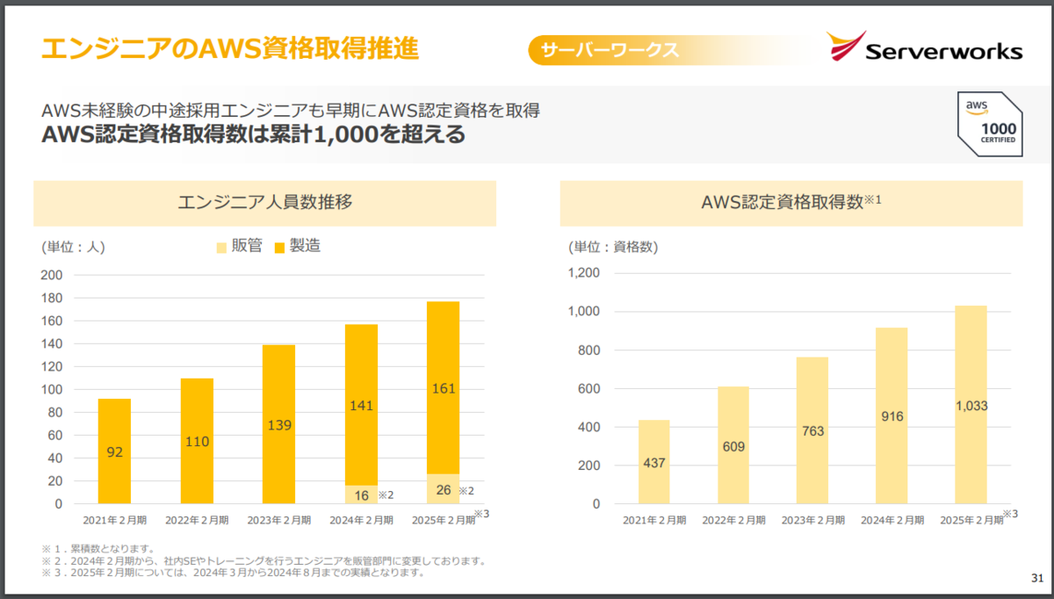Viewport: 1054px width, 599px height.
Task: Click 2021年2月期 under the engineer chart
Action: coord(114,521)
